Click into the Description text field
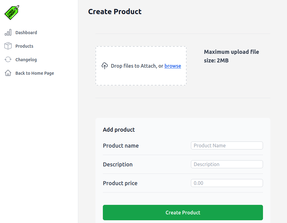 point(227,164)
